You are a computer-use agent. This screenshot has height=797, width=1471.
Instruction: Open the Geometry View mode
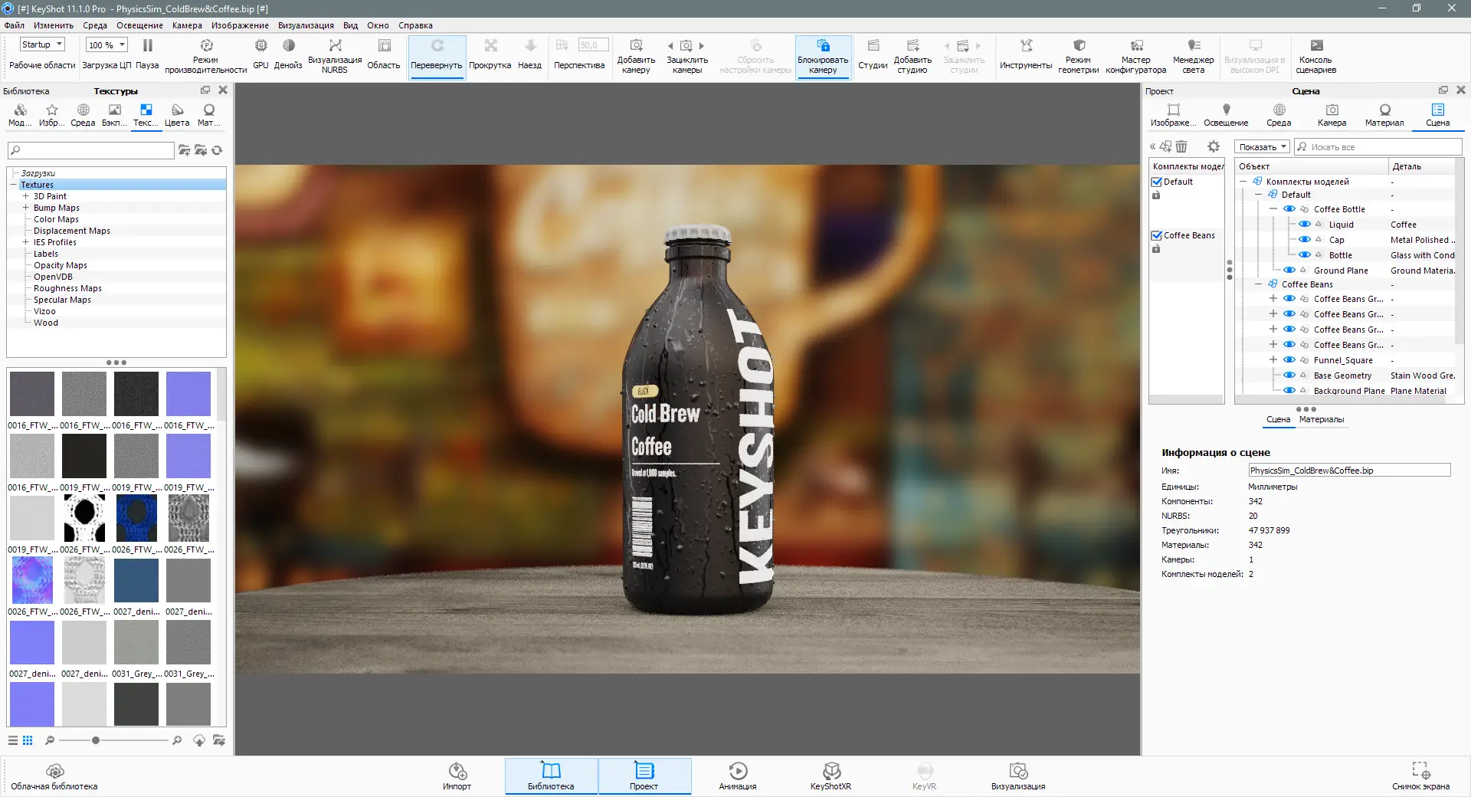coord(1079,57)
